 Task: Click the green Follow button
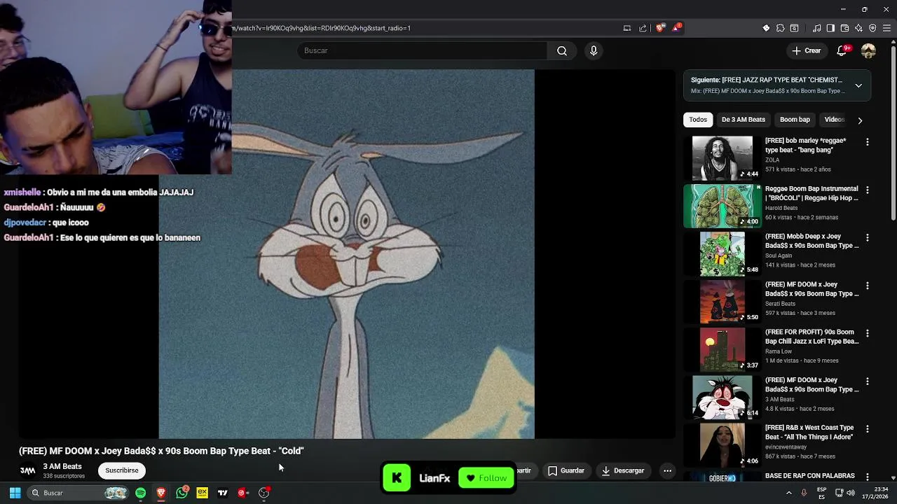(486, 478)
